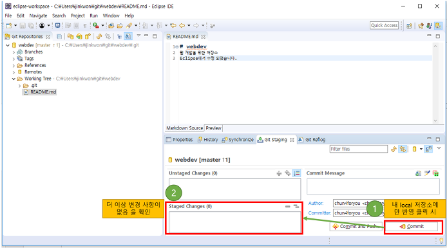Toggle link with selection beside Git Repositories refresh
Screen dimensions: 447x248
click(x=108, y=37)
